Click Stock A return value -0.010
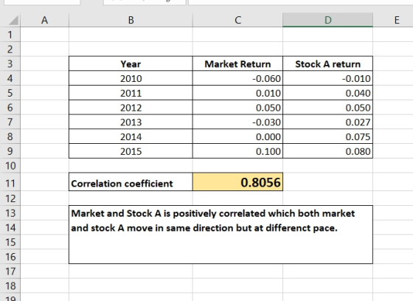 (327, 78)
